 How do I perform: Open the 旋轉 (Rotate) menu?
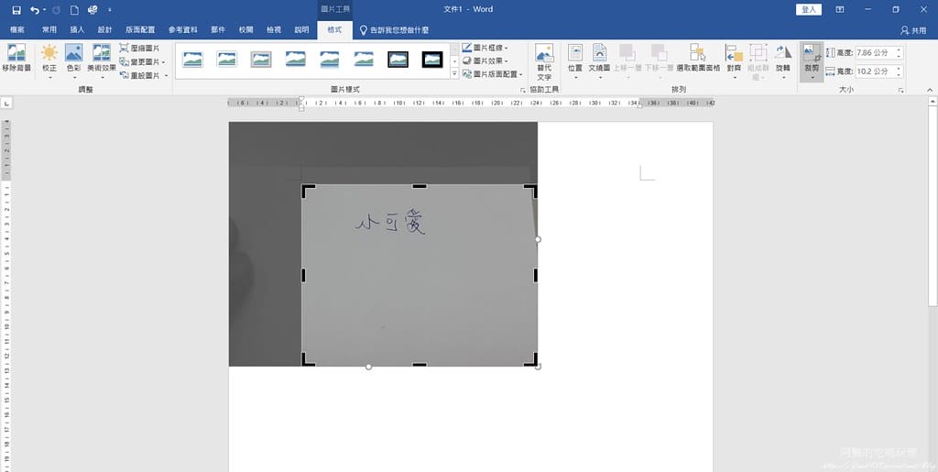pyautogui.click(x=783, y=60)
